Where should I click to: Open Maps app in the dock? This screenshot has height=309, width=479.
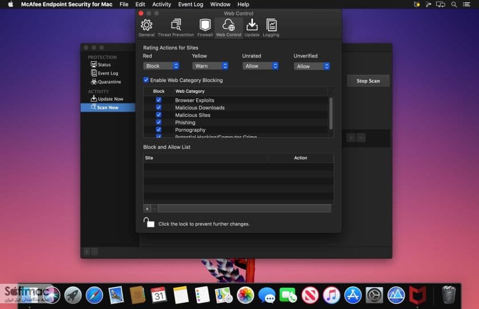(224, 295)
